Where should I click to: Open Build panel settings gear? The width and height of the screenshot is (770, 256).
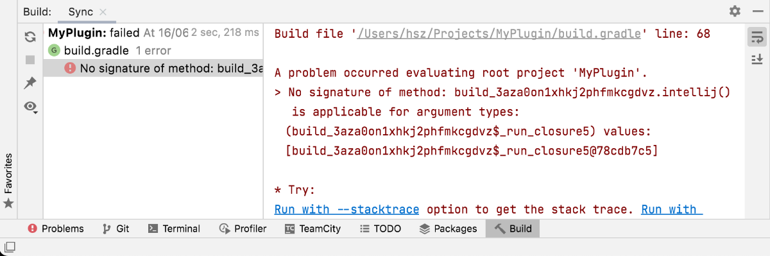point(735,12)
